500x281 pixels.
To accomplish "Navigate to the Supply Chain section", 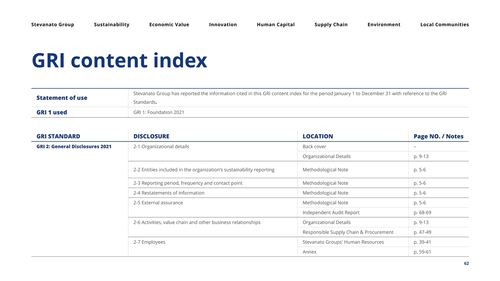I will click(x=331, y=25).
